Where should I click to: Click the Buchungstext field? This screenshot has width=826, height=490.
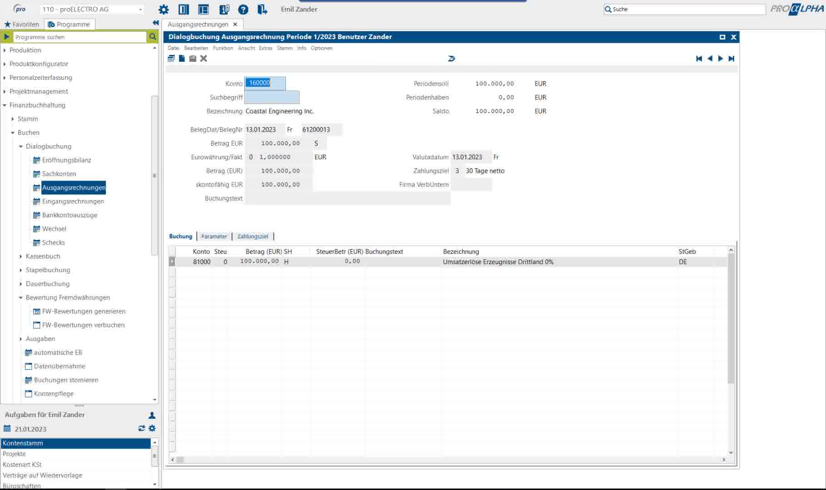pos(348,198)
